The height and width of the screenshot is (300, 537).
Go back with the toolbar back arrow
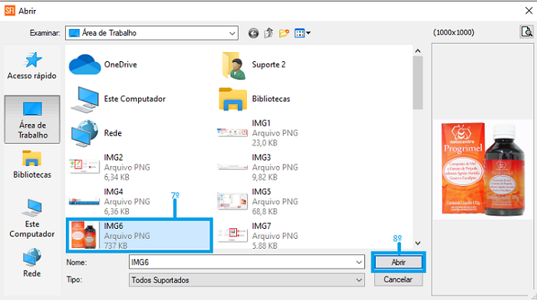253,33
